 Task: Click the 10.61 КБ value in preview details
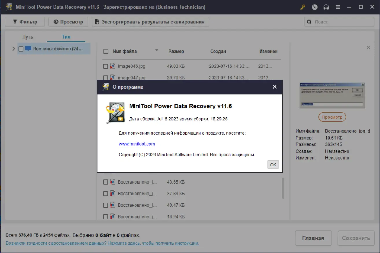pos(334,138)
